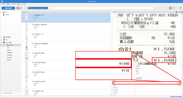
Task: Collapse the スキャン履歴 tree section
Action: point(2,42)
